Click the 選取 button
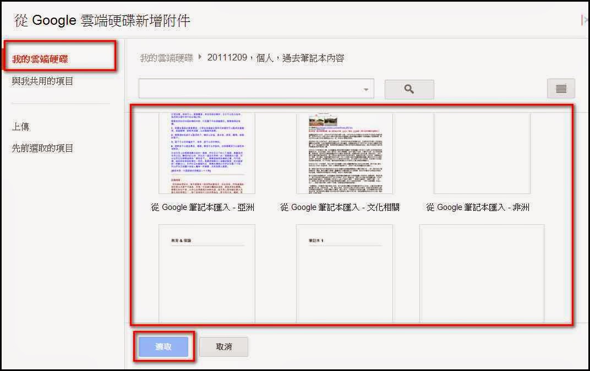This screenshot has width=590, height=371. click(163, 347)
